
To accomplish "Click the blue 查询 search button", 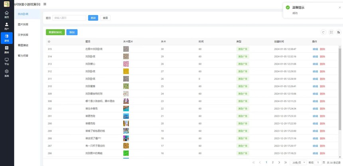I will tap(93, 18).
